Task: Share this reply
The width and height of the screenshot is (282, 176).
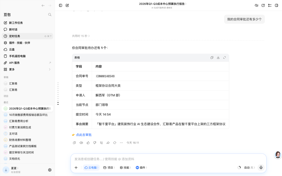Action: coord(108,143)
